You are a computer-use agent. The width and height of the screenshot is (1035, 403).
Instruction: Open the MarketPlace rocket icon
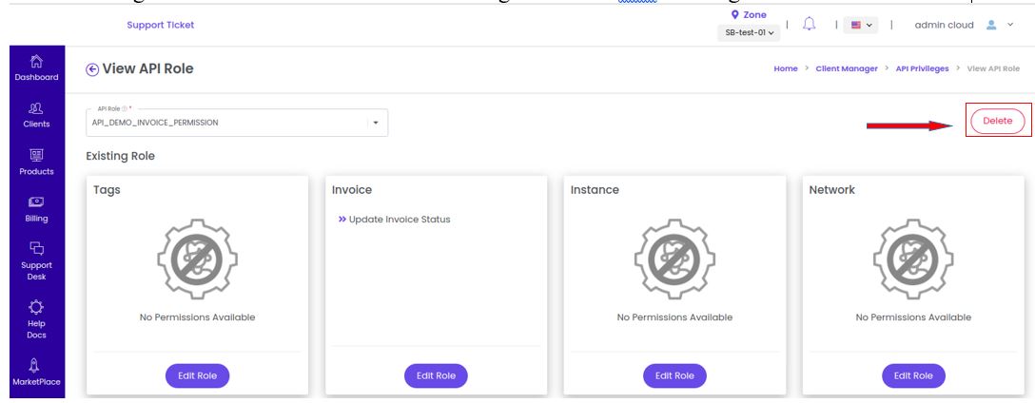(x=37, y=365)
